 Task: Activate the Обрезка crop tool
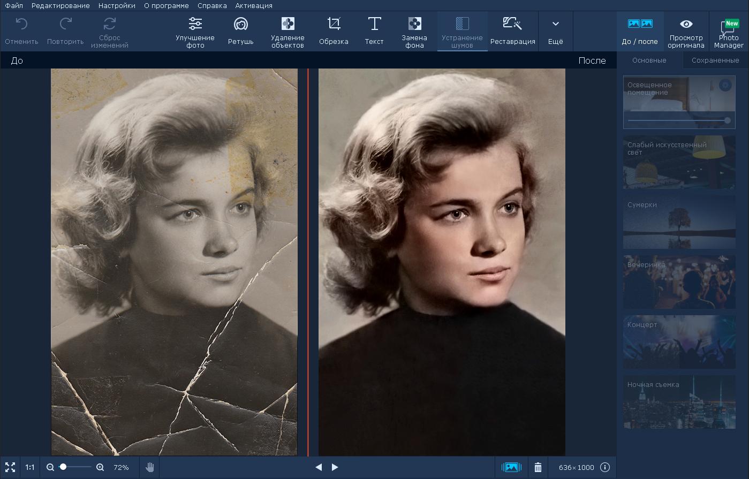[x=334, y=31]
